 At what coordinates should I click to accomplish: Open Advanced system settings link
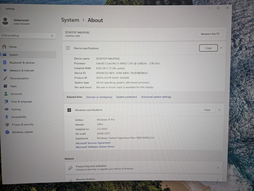(x=156, y=97)
